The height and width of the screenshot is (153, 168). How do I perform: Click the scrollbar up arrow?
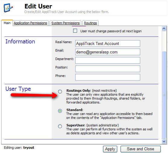(164, 29)
